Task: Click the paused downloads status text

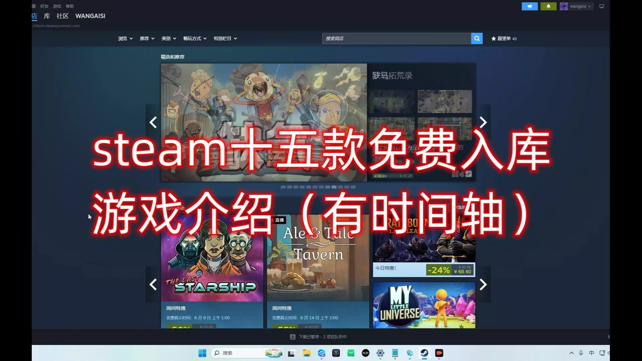Action: [323, 337]
